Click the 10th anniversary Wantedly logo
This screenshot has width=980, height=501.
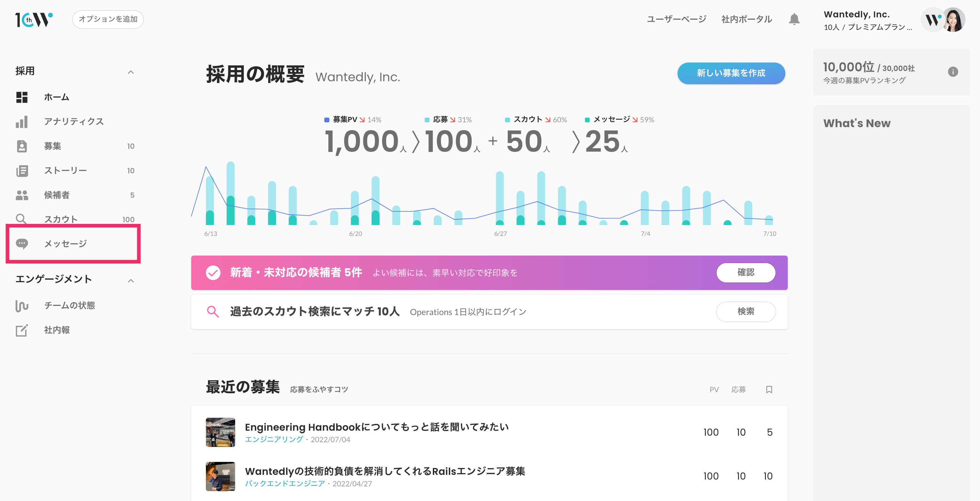tap(34, 19)
